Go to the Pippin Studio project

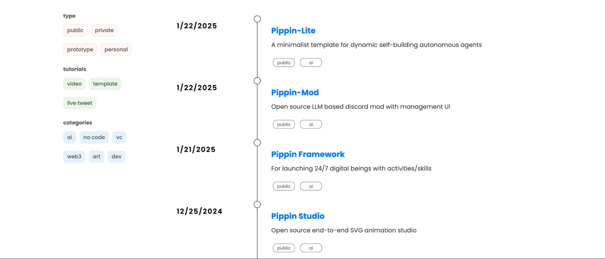pos(298,216)
